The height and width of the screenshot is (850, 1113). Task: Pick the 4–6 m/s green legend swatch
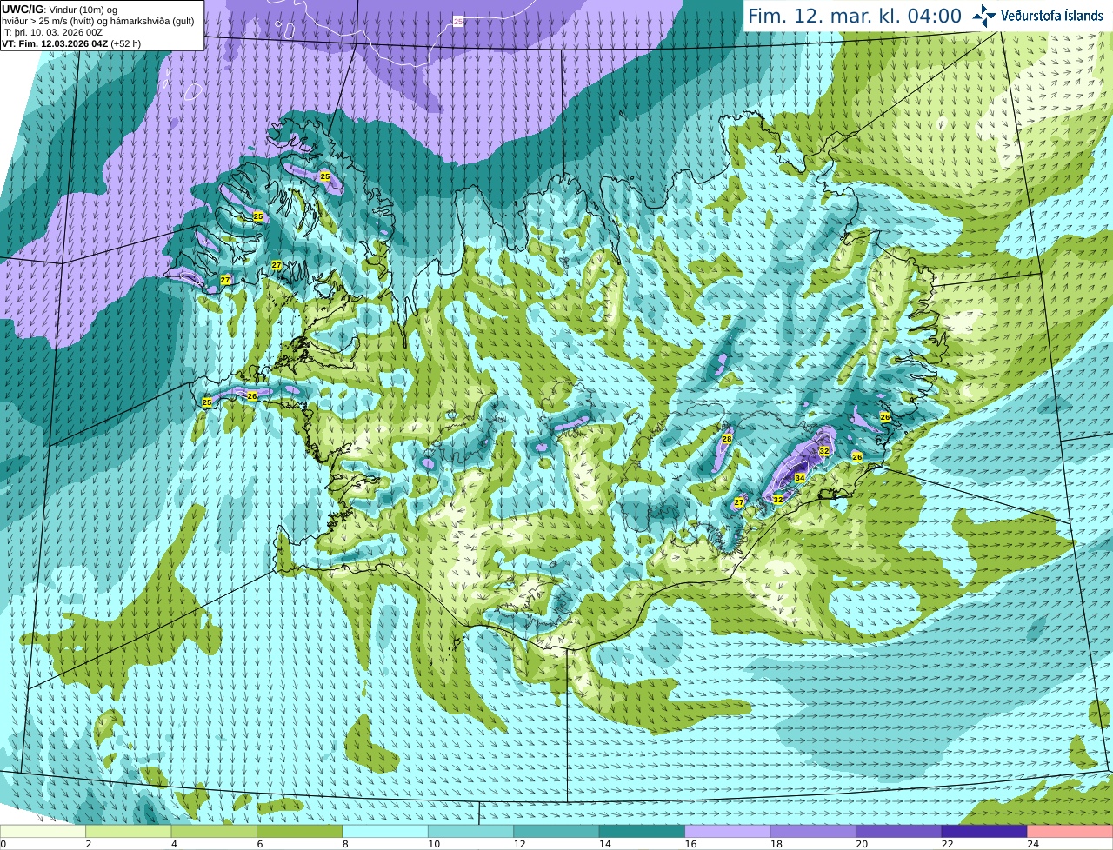214,832
